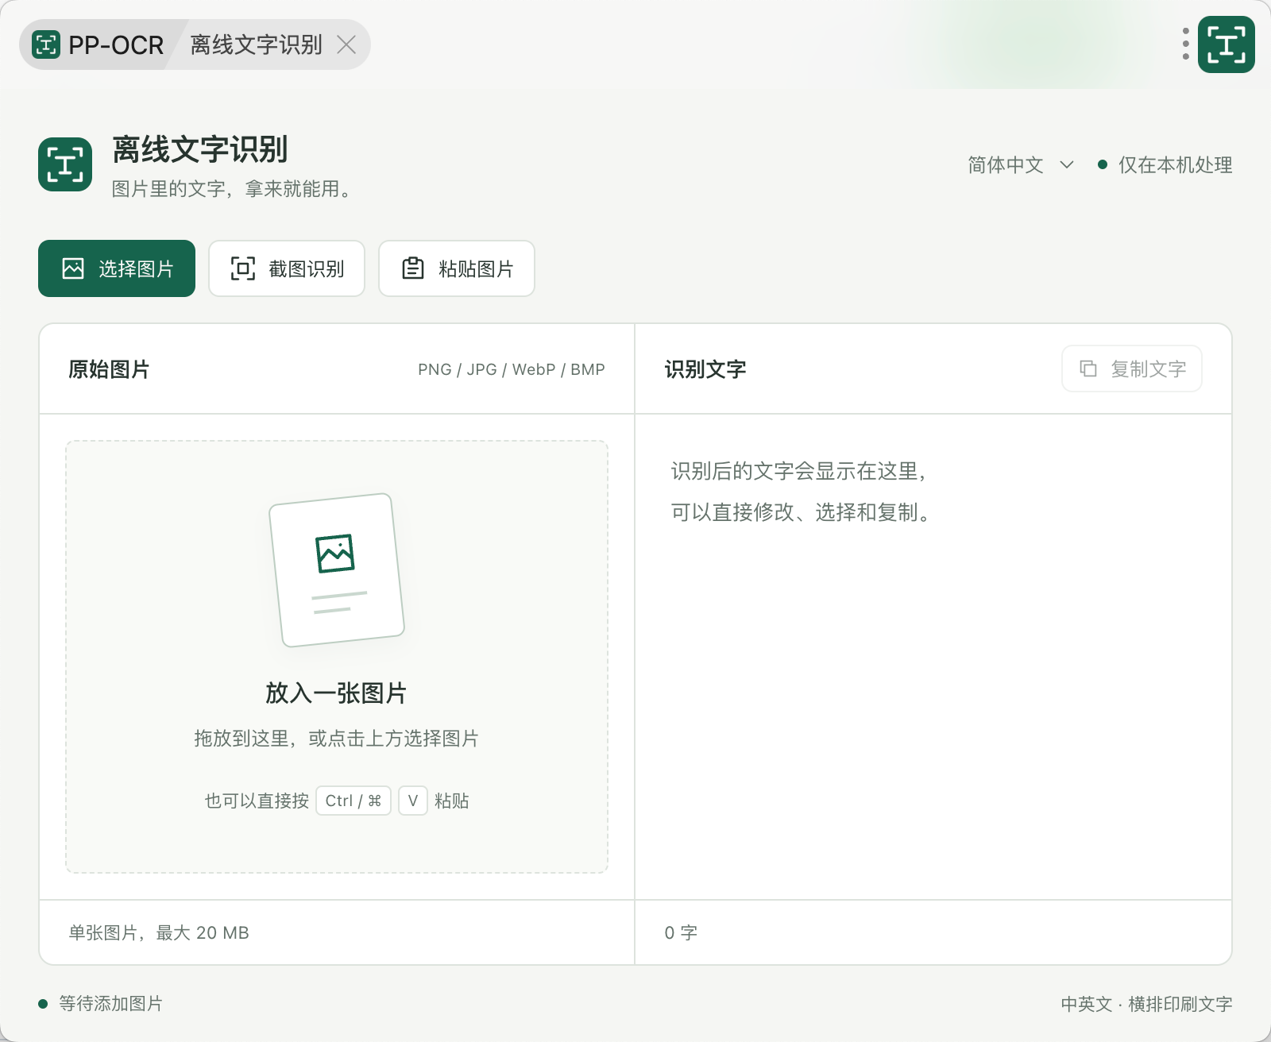Click the 选择图片 button
Image resolution: width=1271 pixels, height=1042 pixels.
point(117,268)
